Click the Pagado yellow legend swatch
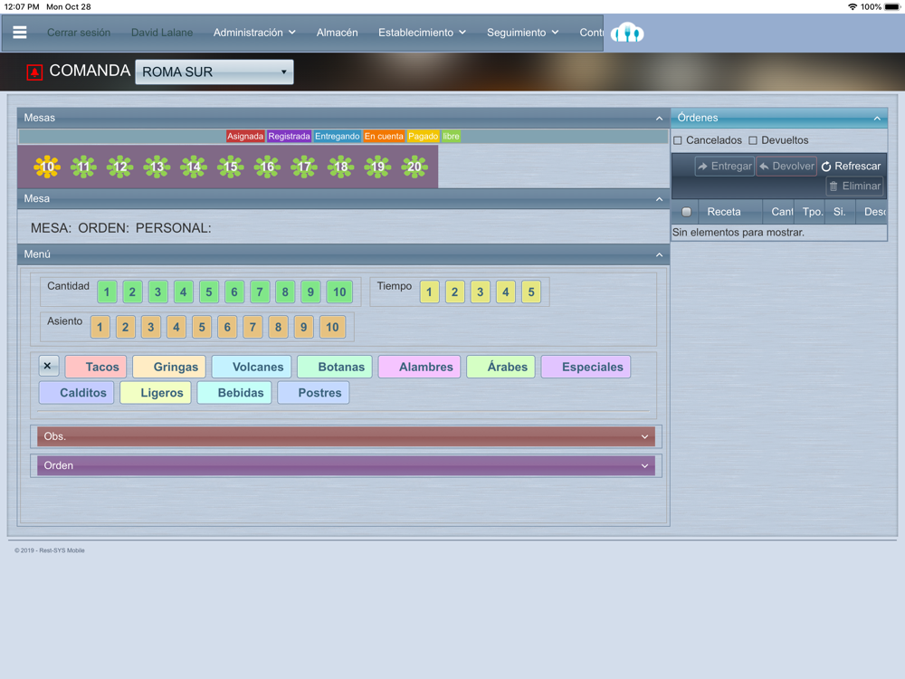The width and height of the screenshot is (905, 679). (x=423, y=137)
